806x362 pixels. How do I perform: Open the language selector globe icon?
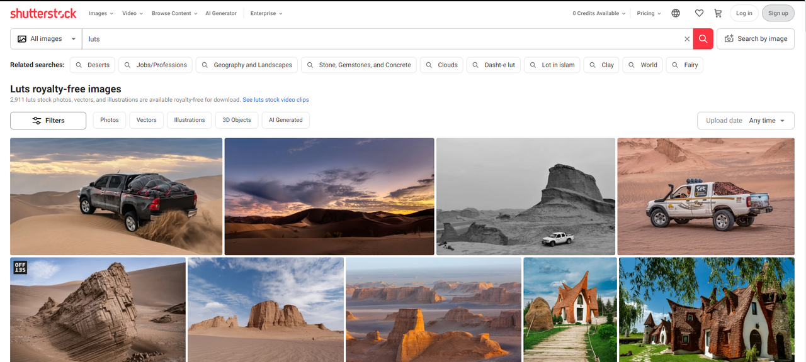676,13
